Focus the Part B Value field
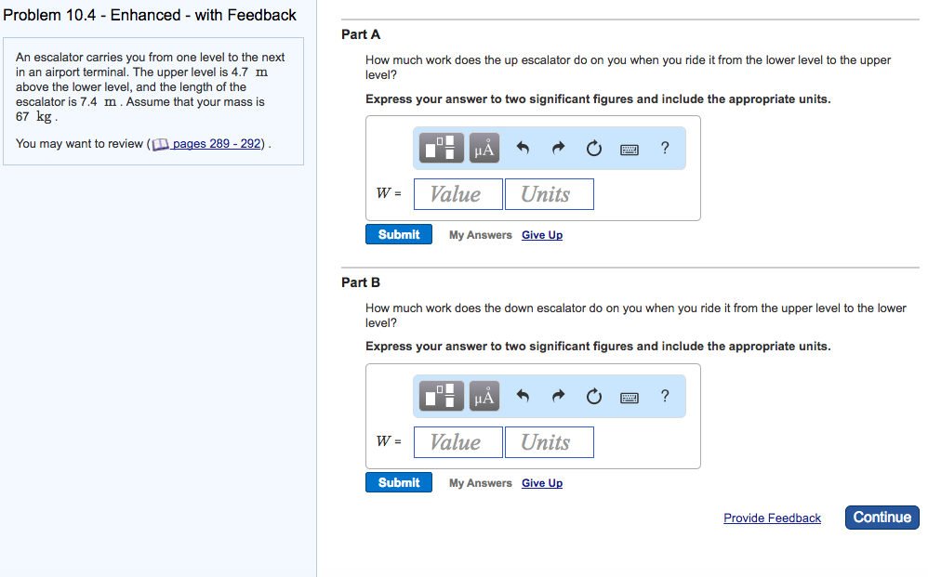The height and width of the screenshot is (577, 928). point(458,442)
